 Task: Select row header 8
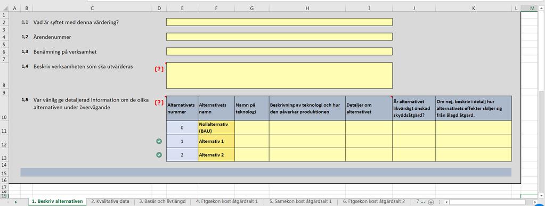[4, 75]
